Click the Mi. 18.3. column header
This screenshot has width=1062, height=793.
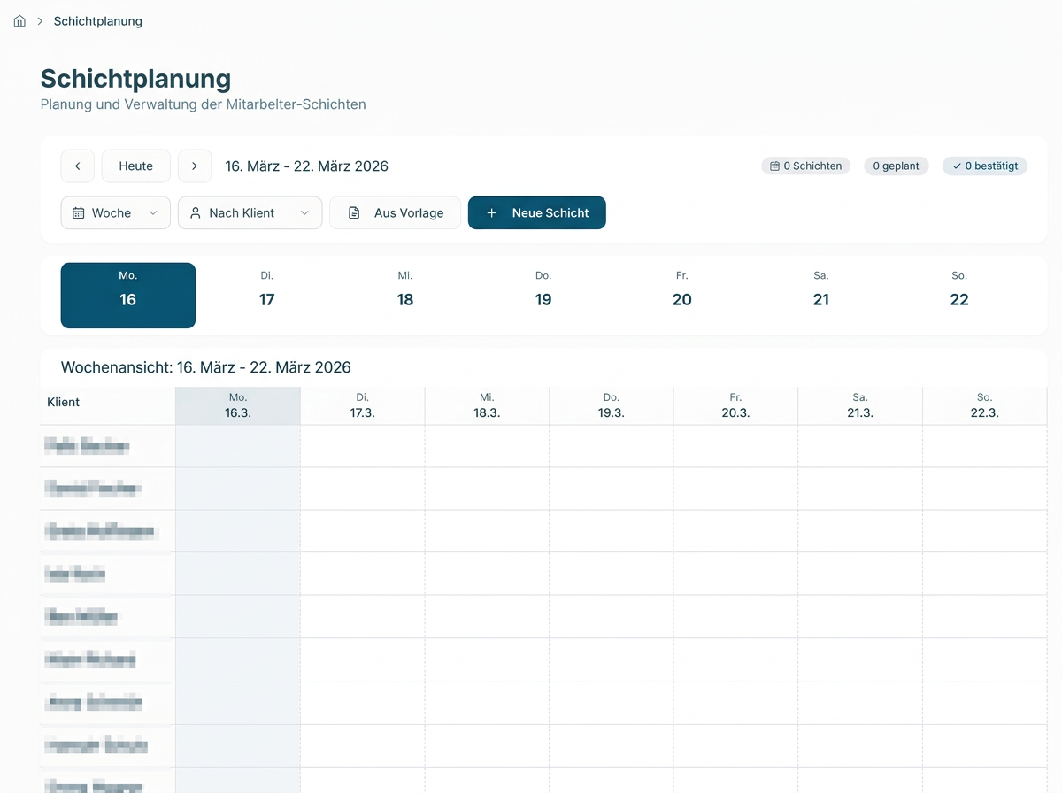[487, 406]
